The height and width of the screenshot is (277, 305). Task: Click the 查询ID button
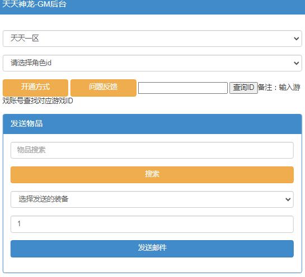point(243,88)
